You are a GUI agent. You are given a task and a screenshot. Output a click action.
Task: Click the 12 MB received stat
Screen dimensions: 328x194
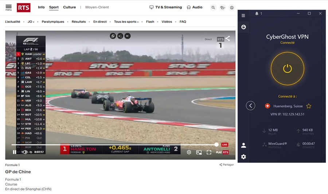tap(273, 130)
